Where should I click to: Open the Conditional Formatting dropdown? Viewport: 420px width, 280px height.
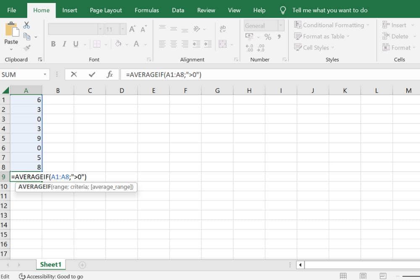[332, 25]
